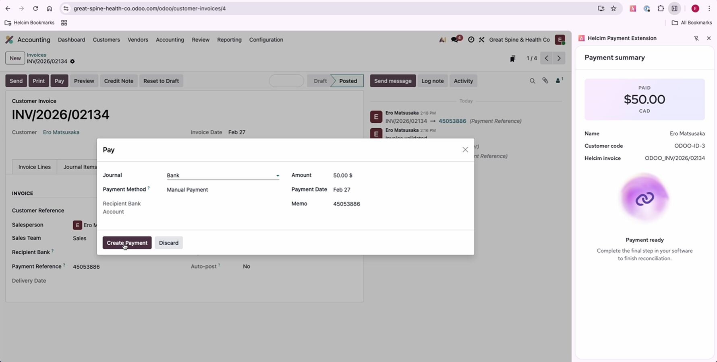Open the Odoo conversations chat icon
Screen dimensions: 717x362
click(x=456, y=39)
